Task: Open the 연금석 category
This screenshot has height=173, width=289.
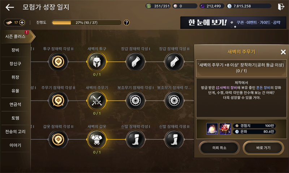Action: (x=15, y=105)
